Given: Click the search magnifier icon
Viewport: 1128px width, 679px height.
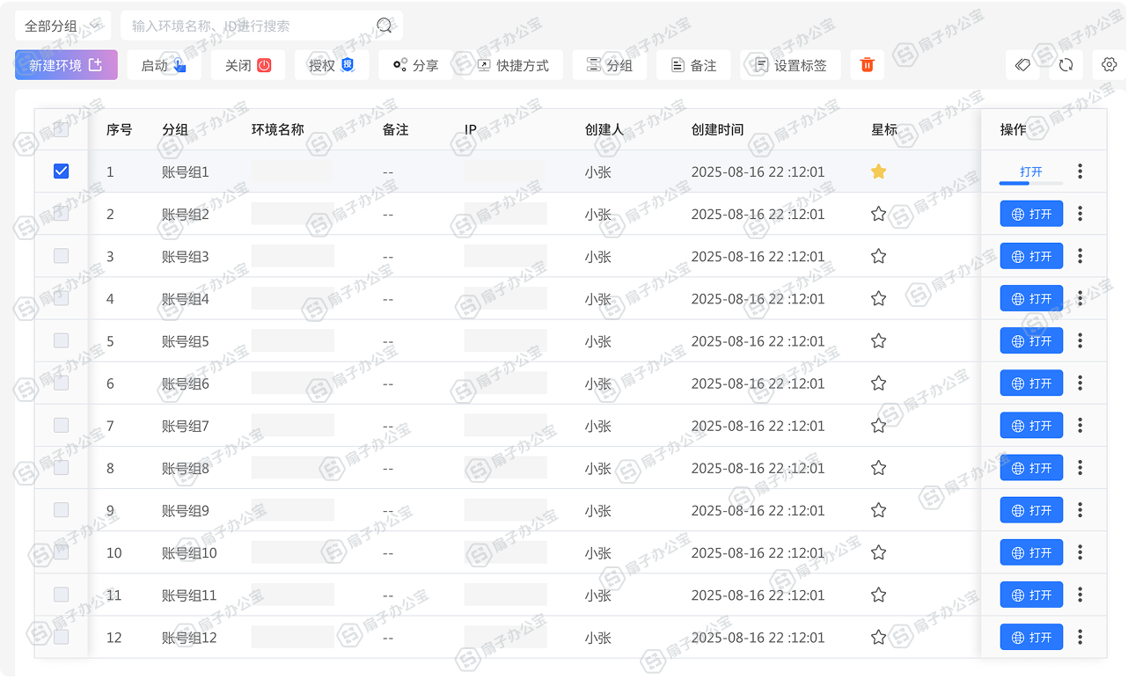Looking at the screenshot, I should click(x=385, y=26).
